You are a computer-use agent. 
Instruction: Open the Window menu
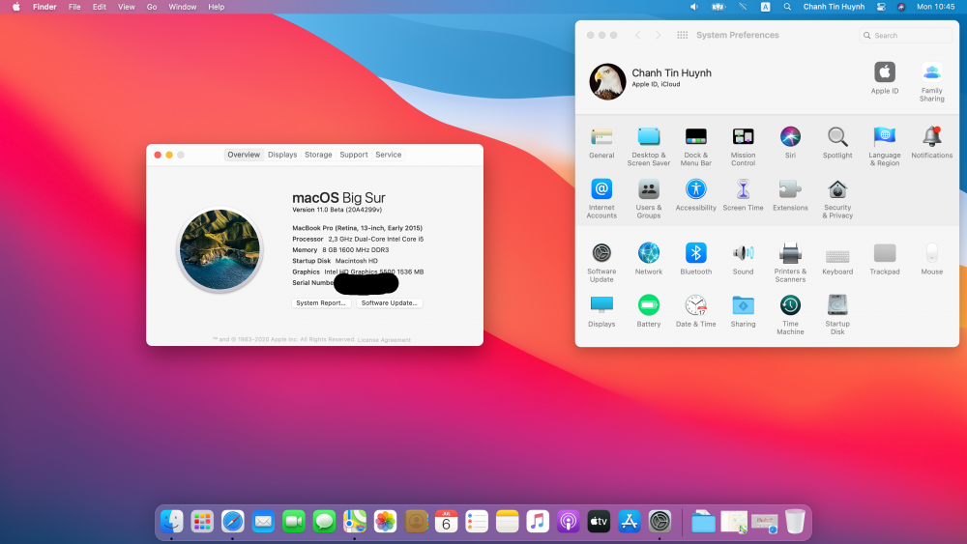pyautogui.click(x=183, y=7)
